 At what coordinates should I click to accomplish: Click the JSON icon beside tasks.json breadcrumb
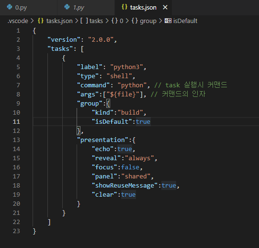point(41,21)
